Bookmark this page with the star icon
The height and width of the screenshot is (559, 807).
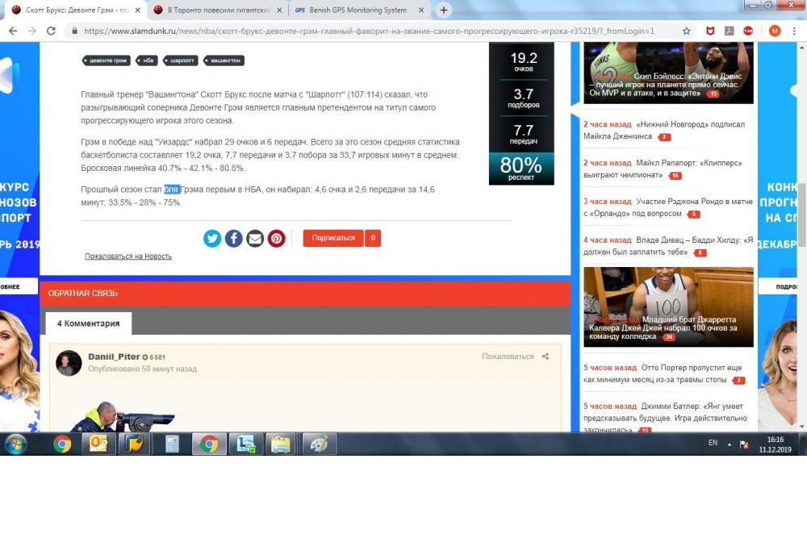click(686, 31)
